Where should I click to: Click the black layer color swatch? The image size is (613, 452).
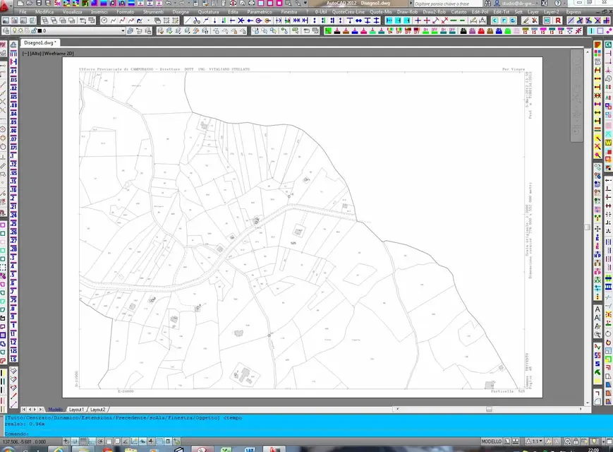pos(40,30)
